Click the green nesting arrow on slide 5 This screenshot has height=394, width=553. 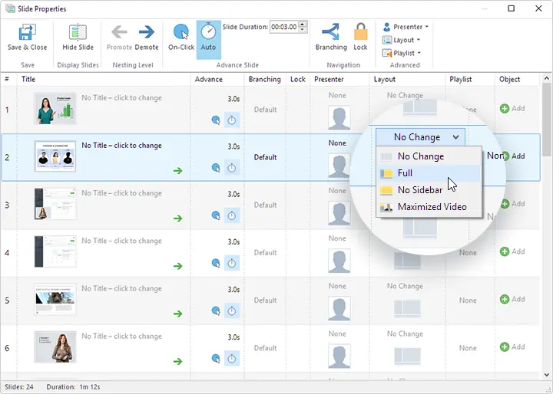tap(177, 314)
